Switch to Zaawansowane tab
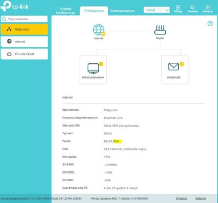 tap(123, 11)
